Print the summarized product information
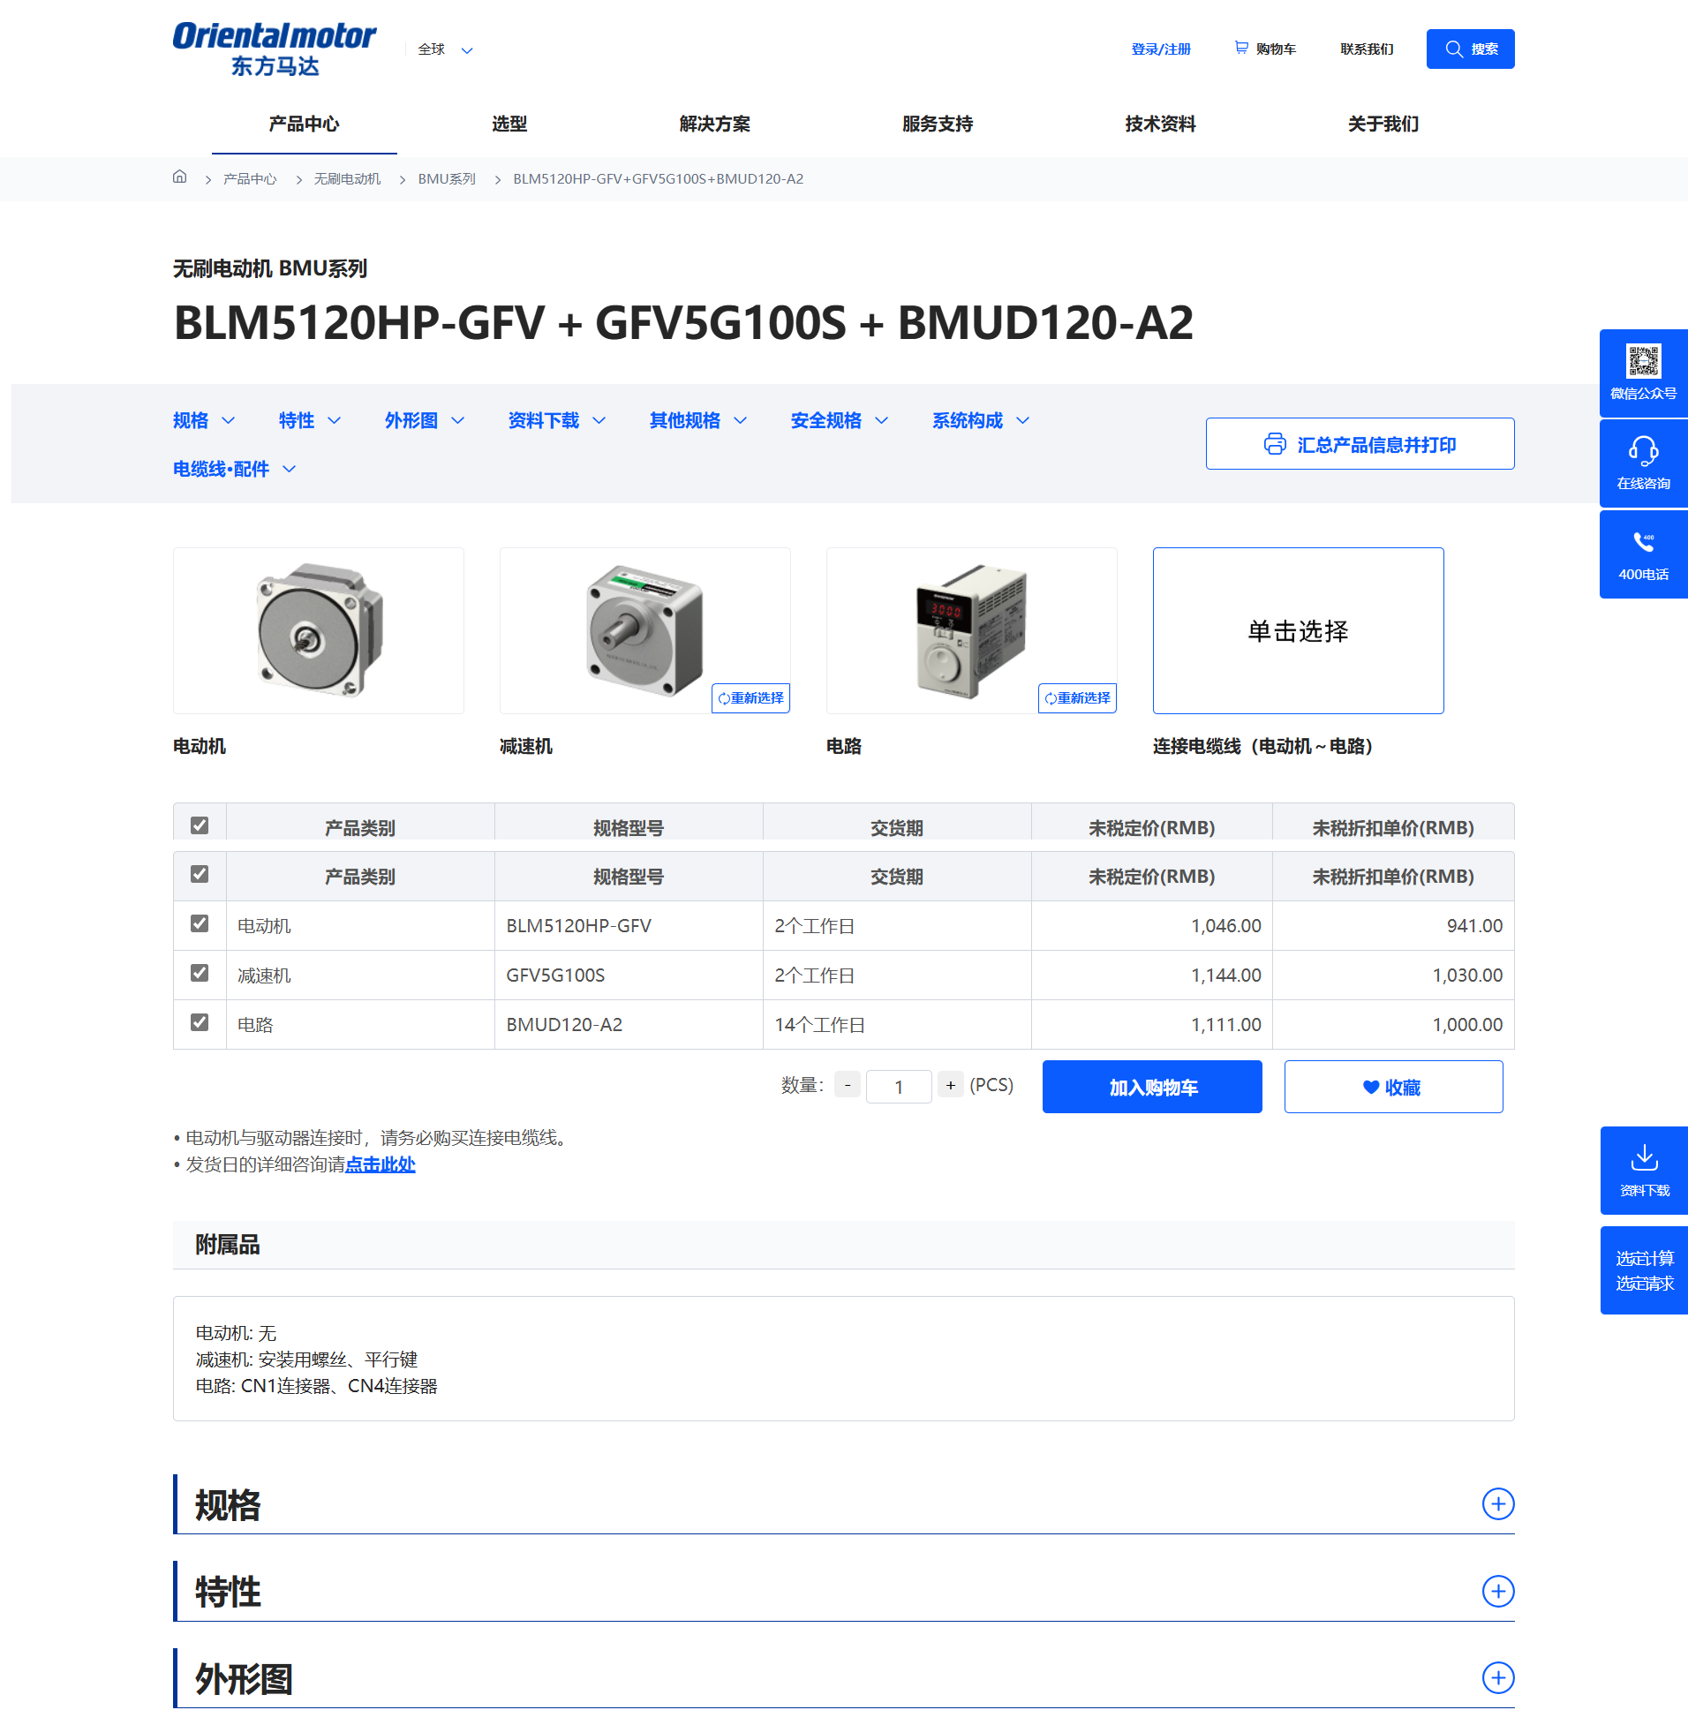Viewport: 1688px width, 1725px height. click(x=1359, y=443)
